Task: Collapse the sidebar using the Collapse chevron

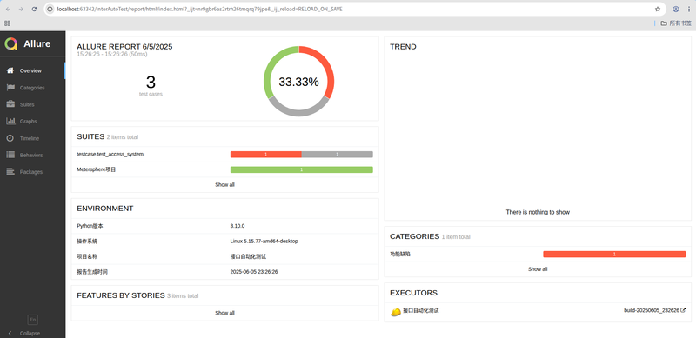Action: tap(10, 333)
